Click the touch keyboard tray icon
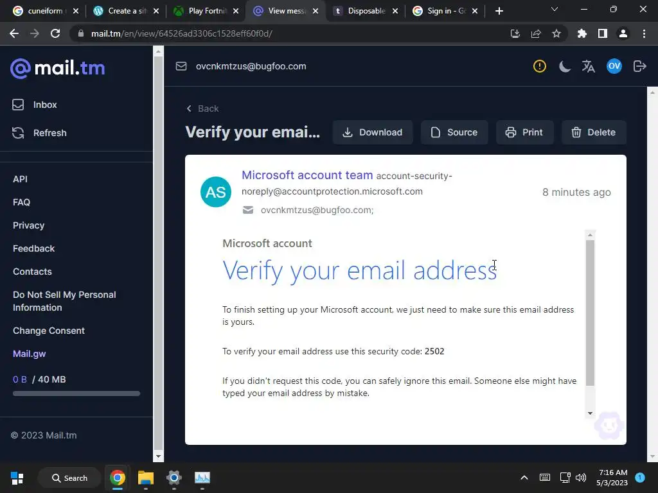 click(545, 478)
